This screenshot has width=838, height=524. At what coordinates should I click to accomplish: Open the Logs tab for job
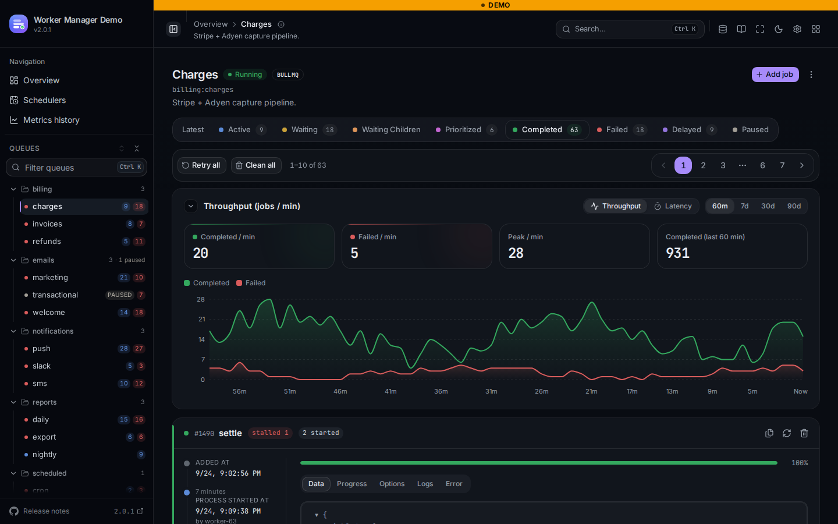425,484
